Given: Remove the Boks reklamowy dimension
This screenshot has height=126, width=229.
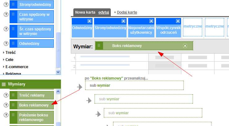Looking at the screenshot, I should (x=185, y=46).
